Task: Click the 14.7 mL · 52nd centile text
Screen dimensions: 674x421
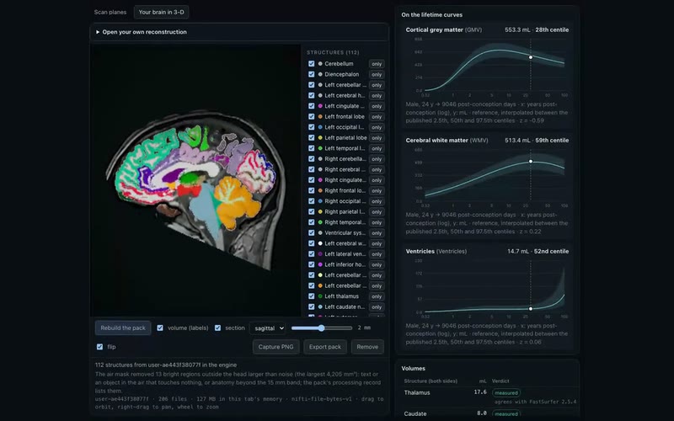Action: [x=538, y=251]
